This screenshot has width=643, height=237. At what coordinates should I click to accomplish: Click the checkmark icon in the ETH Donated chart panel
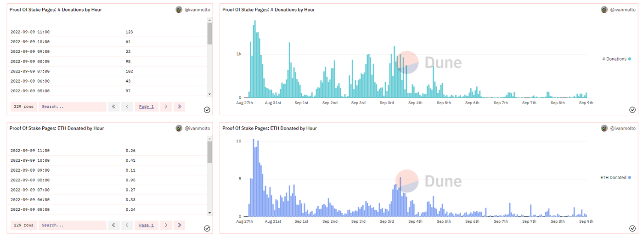click(632, 228)
